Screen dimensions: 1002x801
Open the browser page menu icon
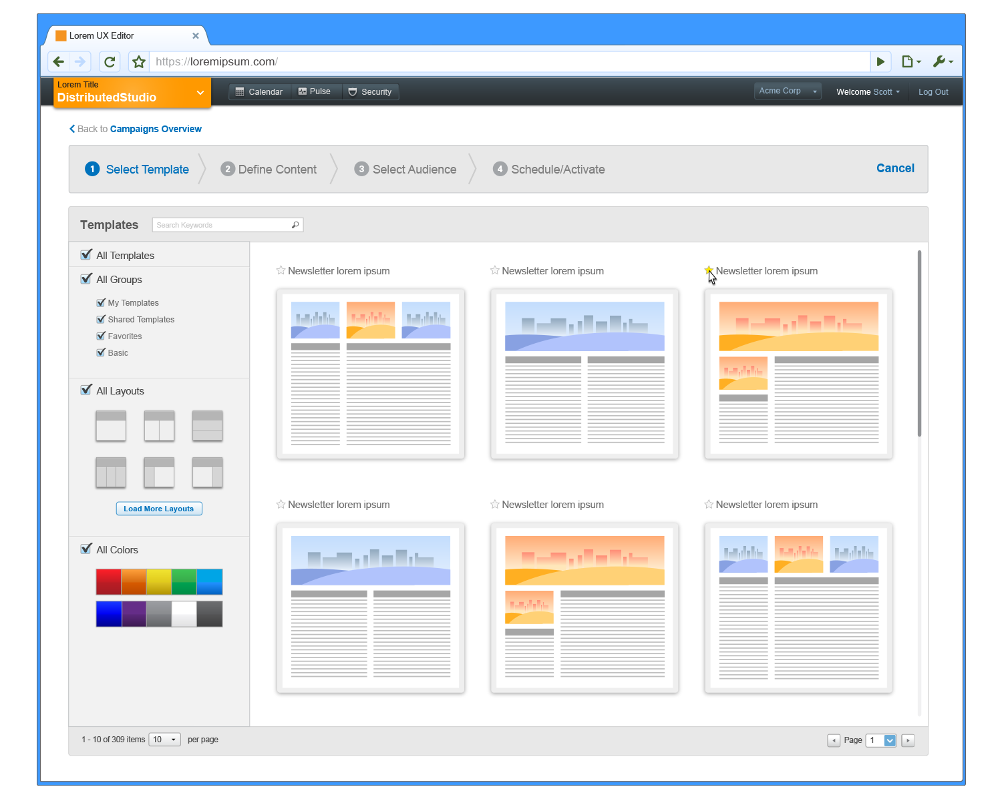(911, 62)
